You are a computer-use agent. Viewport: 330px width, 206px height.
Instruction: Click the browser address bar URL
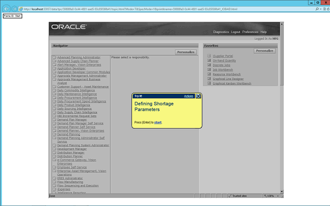tap(129, 9)
